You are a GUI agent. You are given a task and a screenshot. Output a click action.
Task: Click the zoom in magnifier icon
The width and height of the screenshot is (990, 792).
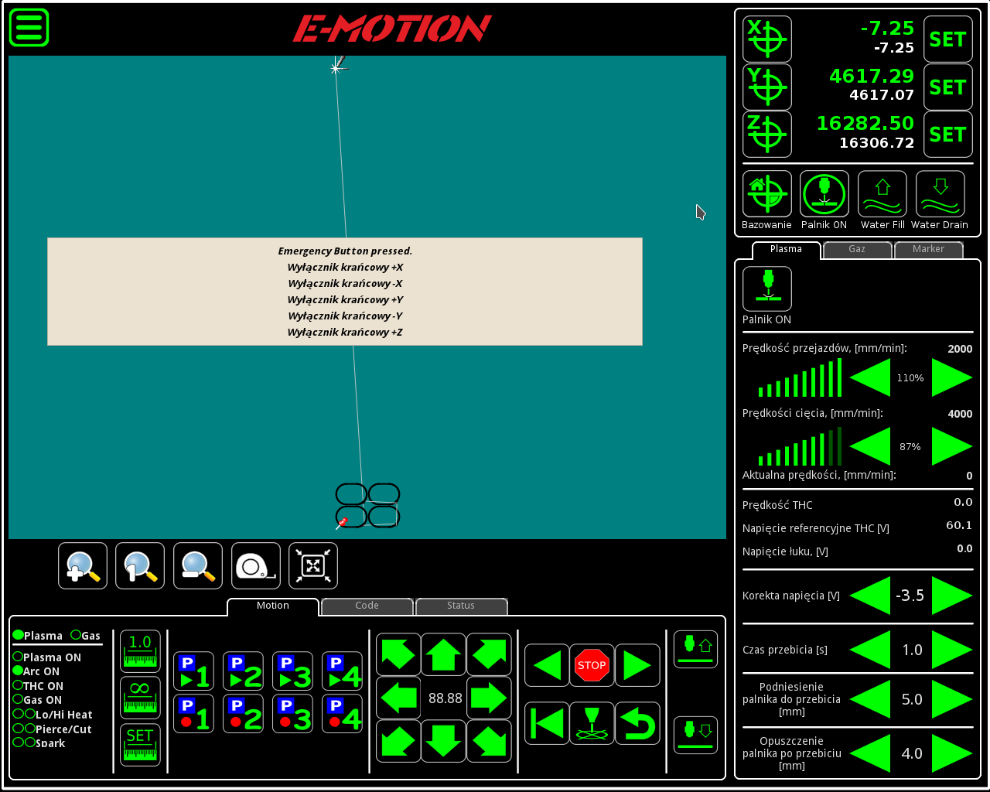[83, 566]
